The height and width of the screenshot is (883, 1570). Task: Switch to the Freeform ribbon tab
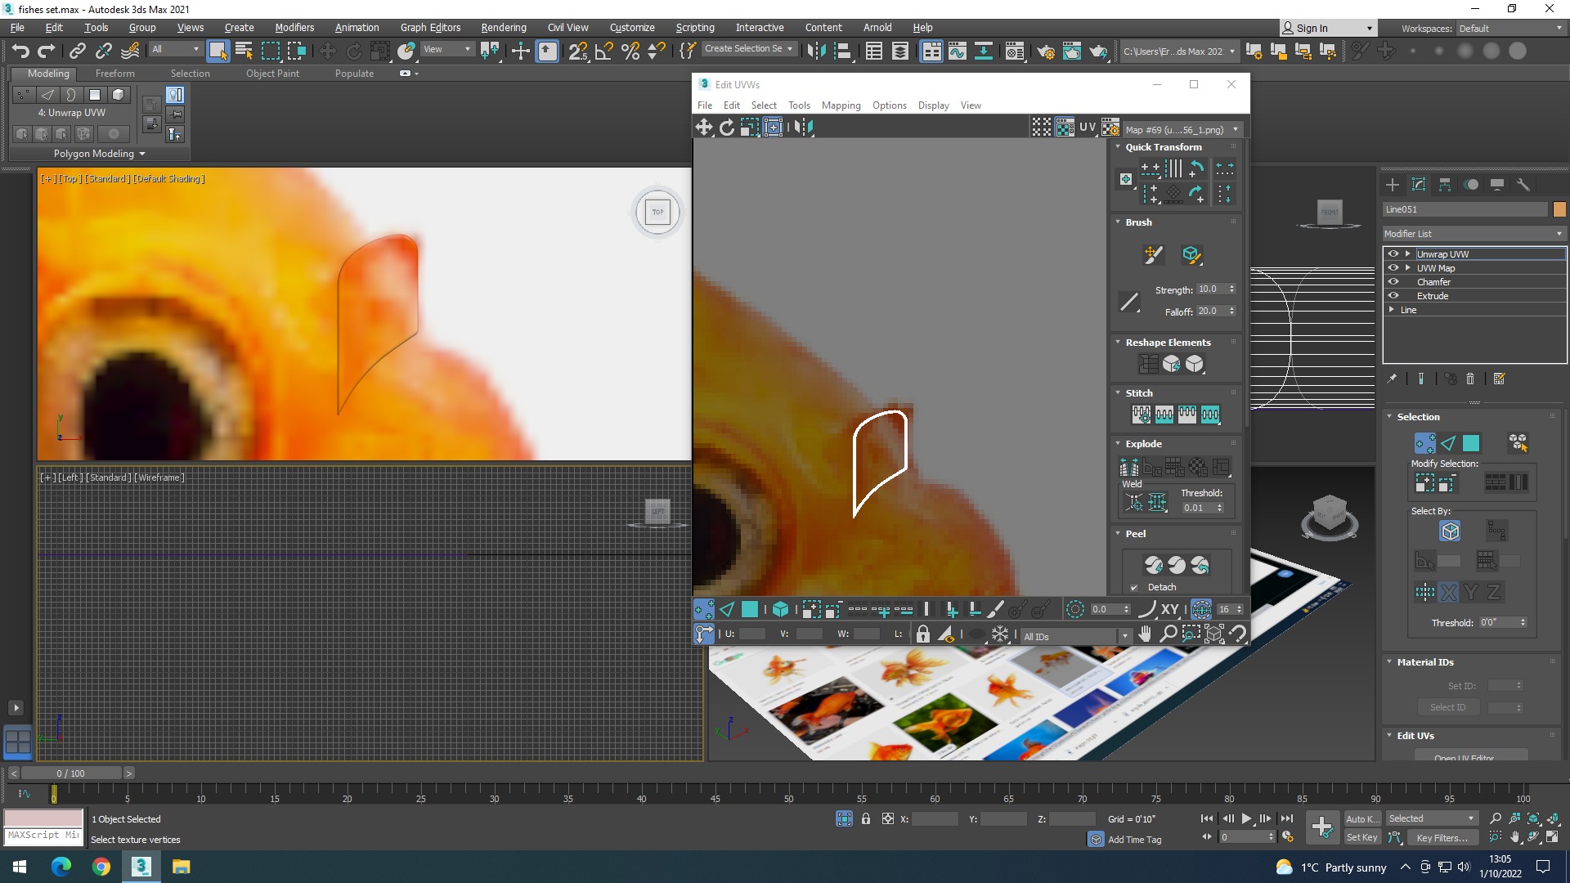pyautogui.click(x=114, y=74)
